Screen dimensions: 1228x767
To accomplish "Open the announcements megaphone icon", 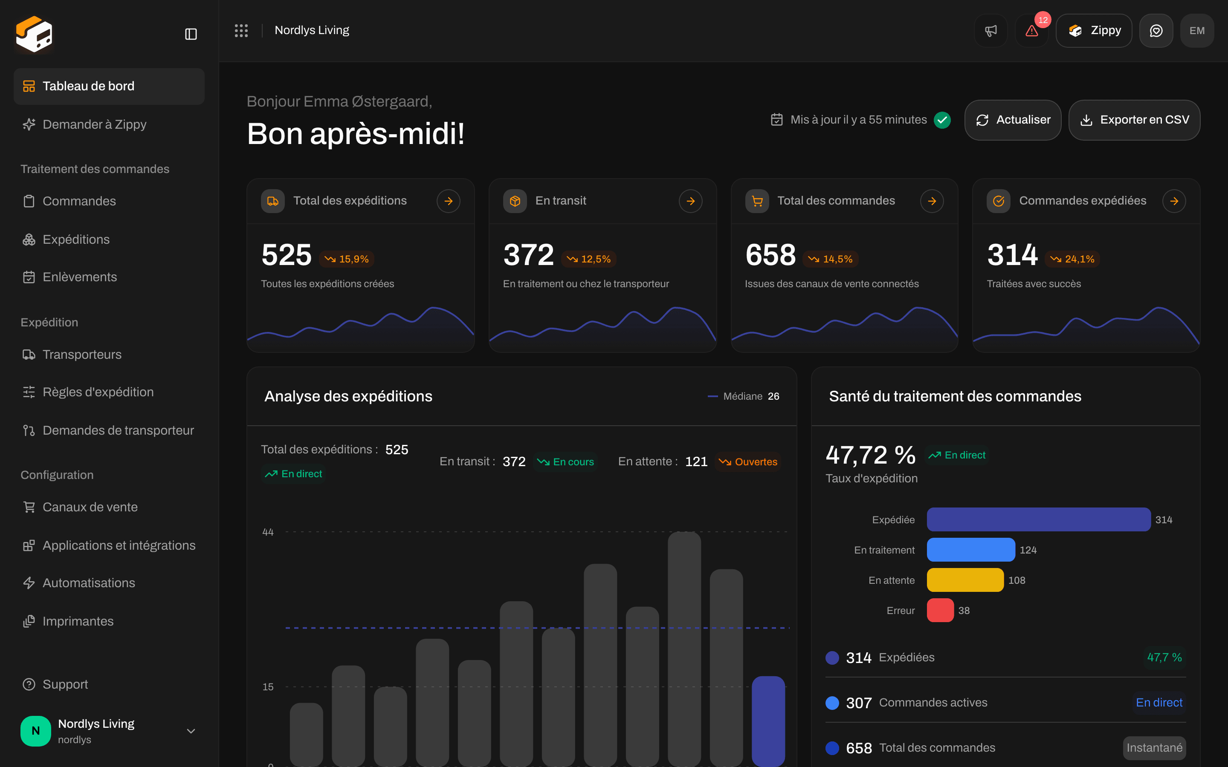I will [991, 30].
